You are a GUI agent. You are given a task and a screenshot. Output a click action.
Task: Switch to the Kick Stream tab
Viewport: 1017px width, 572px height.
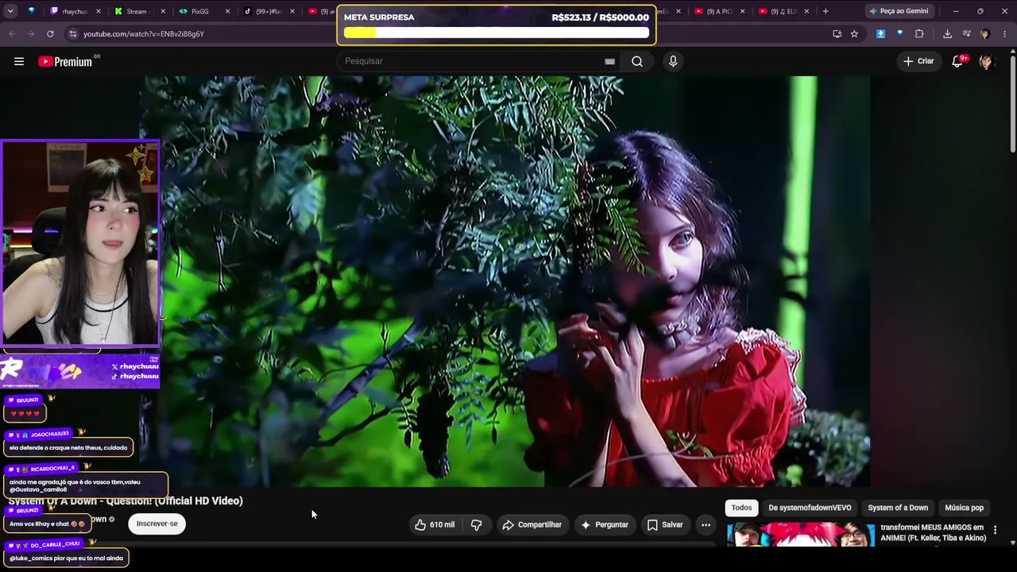[140, 11]
